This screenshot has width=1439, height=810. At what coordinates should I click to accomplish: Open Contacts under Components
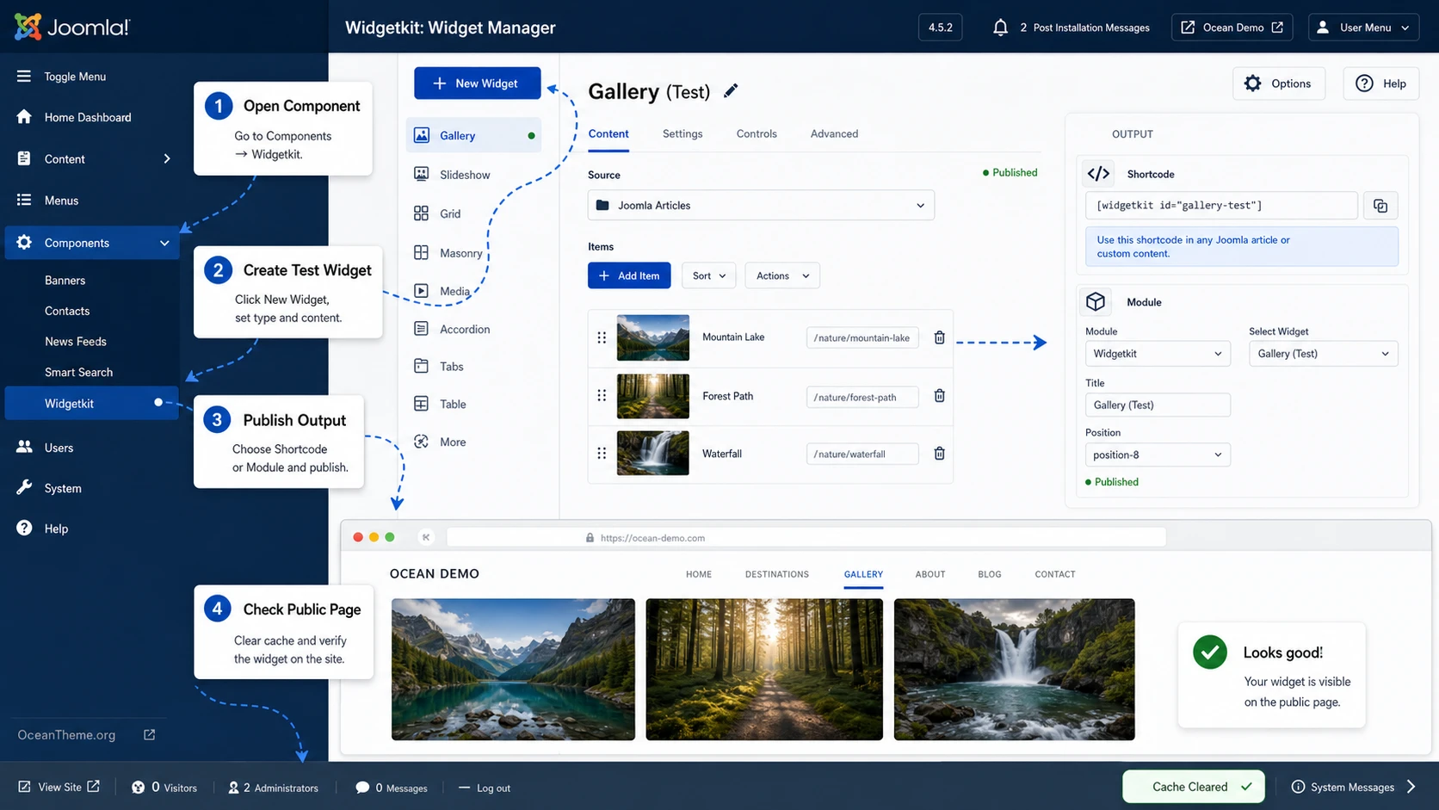[x=67, y=311]
